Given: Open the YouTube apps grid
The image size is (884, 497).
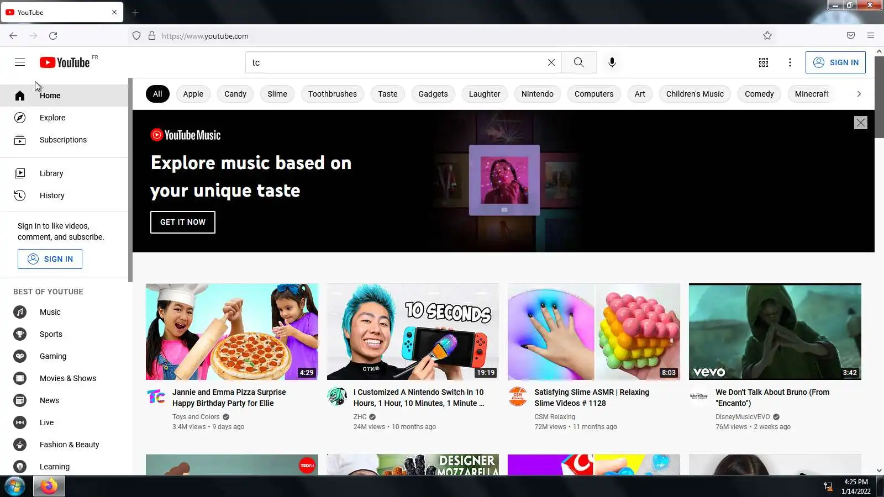Looking at the screenshot, I should (764, 62).
